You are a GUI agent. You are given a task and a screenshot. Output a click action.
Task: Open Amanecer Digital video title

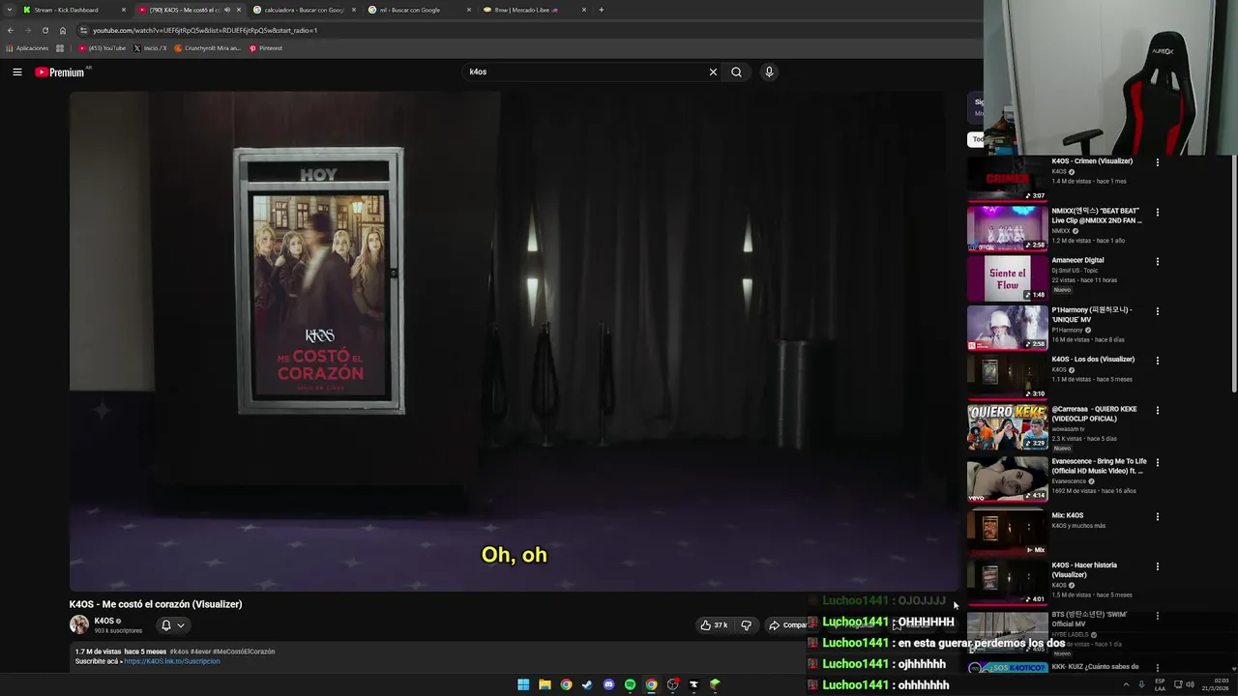point(1077,260)
